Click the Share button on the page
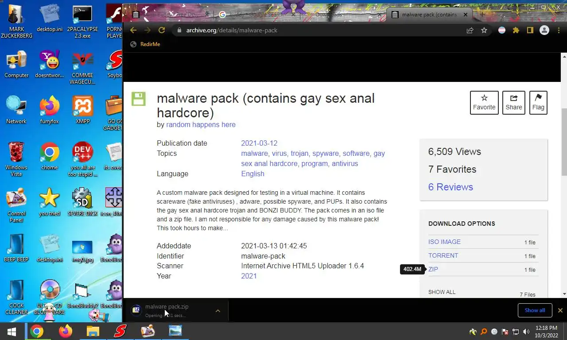 click(514, 102)
